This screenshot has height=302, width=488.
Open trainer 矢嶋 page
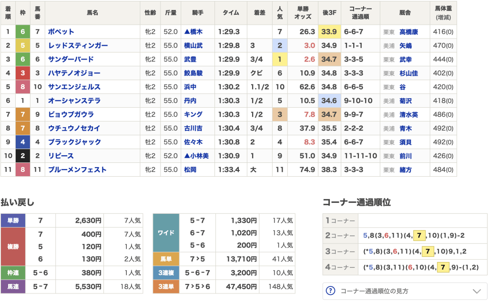click(406, 46)
